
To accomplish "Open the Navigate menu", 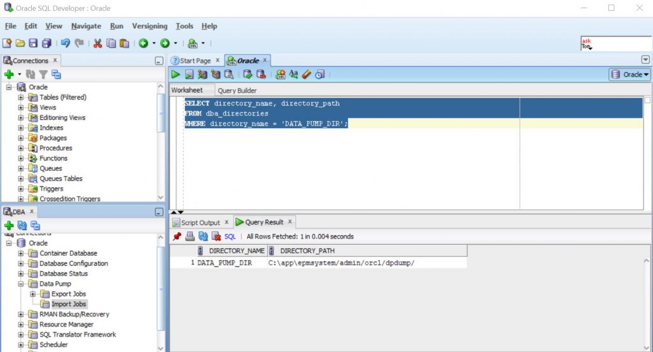I will coord(86,26).
